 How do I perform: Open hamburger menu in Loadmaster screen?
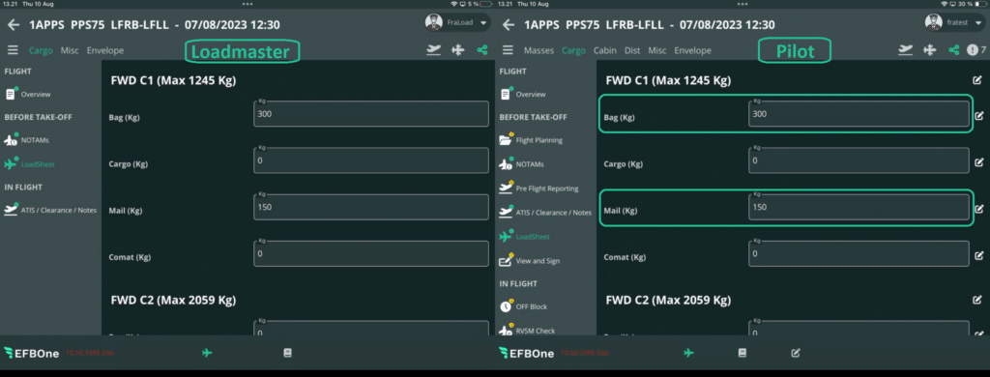[14, 50]
